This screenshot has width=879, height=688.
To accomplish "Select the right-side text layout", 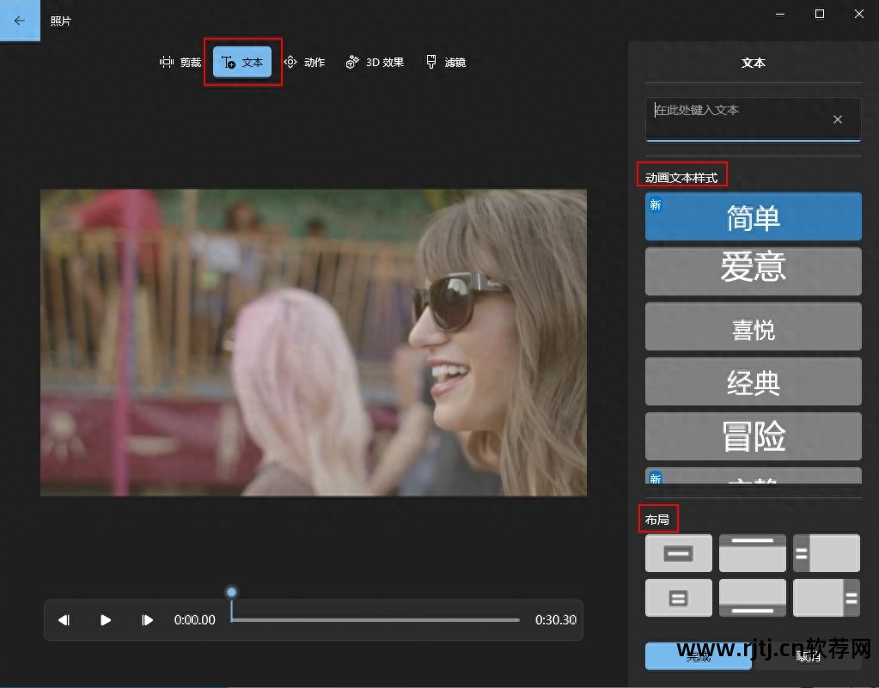I will 826,598.
